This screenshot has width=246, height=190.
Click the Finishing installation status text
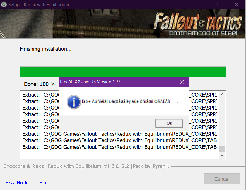pyautogui.click(x=46, y=49)
